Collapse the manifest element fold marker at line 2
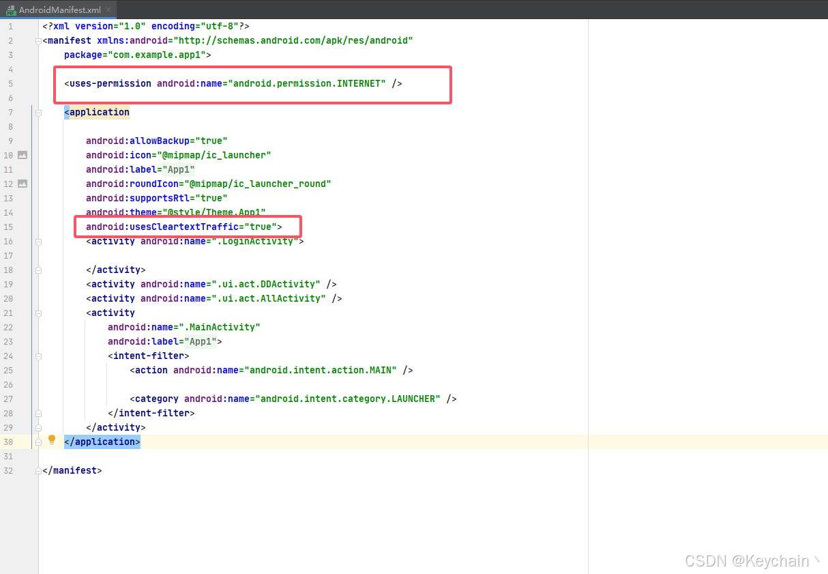Viewport: 828px width, 574px height. 38,41
